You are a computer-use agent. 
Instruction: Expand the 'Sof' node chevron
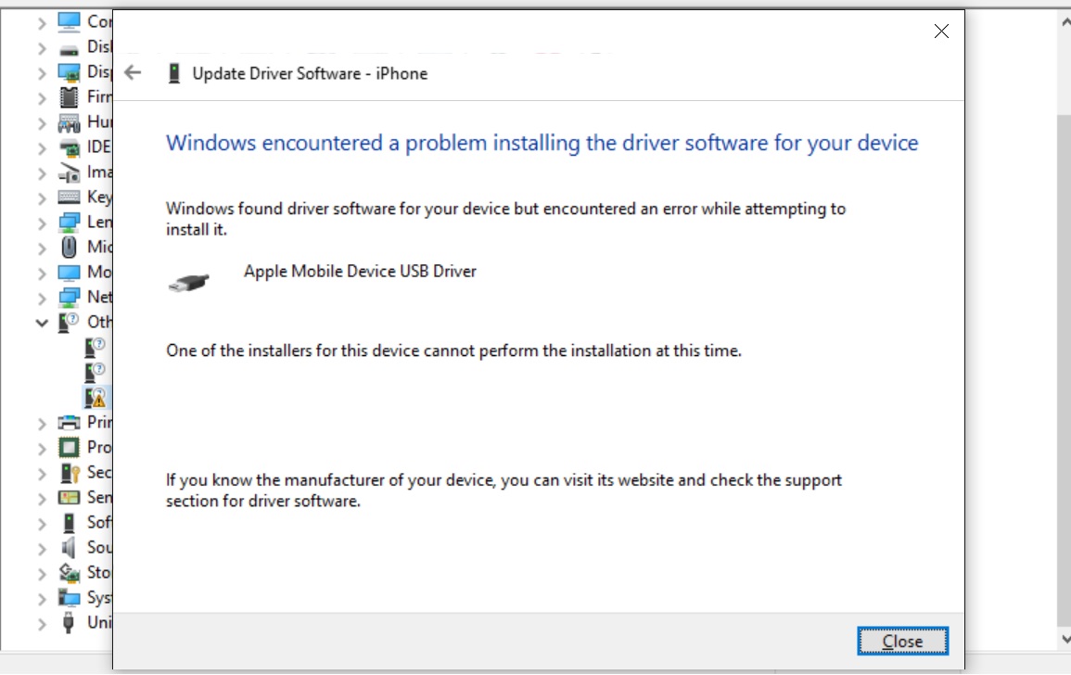click(42, 524)
